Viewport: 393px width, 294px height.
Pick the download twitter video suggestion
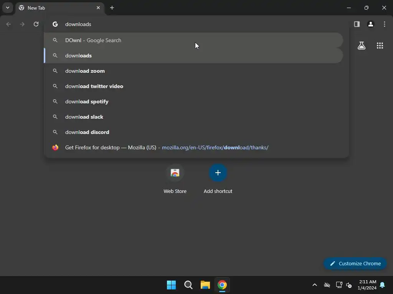coord(193,86)
